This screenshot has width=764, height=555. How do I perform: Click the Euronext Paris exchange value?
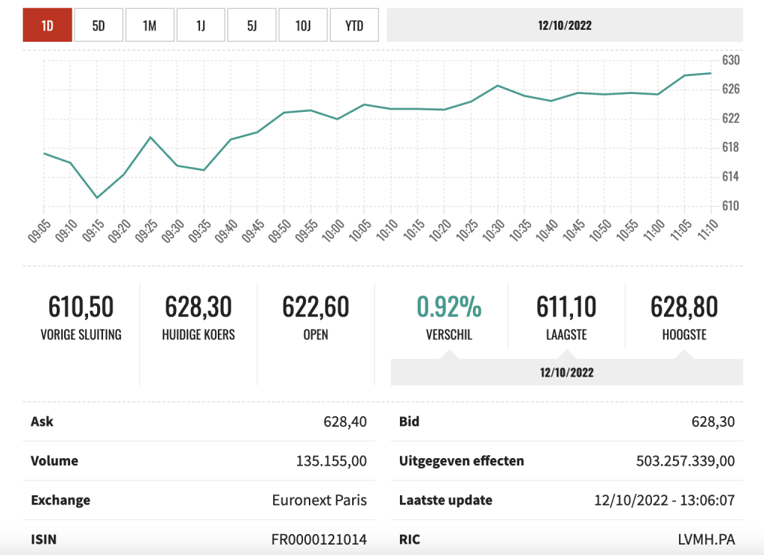(319, 500)
